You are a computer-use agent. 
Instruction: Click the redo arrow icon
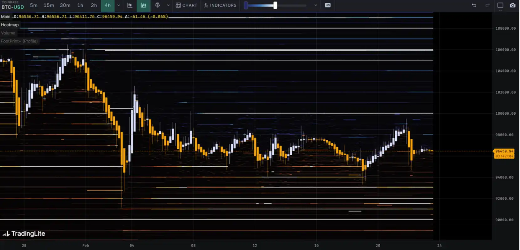(x=487, y=5)
